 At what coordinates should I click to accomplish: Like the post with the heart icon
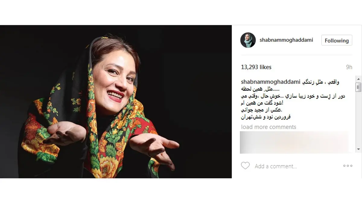coord(245,166)
